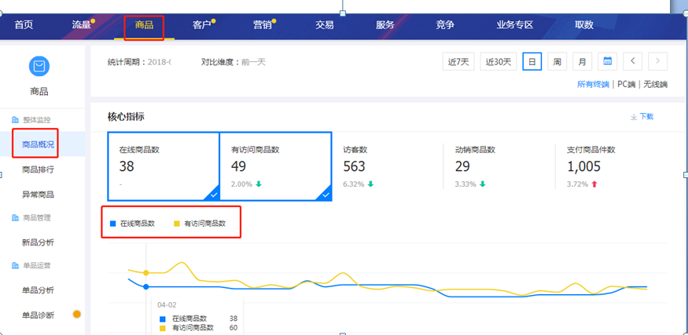
Task: Open the calendar date picker icon
Action: tap(607, 61)
